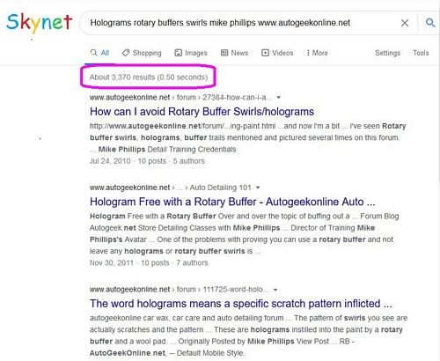The width and height of the screenshot is (440, 361).
Task: Expand the More menu with three dots
Action: click(317, 53)
